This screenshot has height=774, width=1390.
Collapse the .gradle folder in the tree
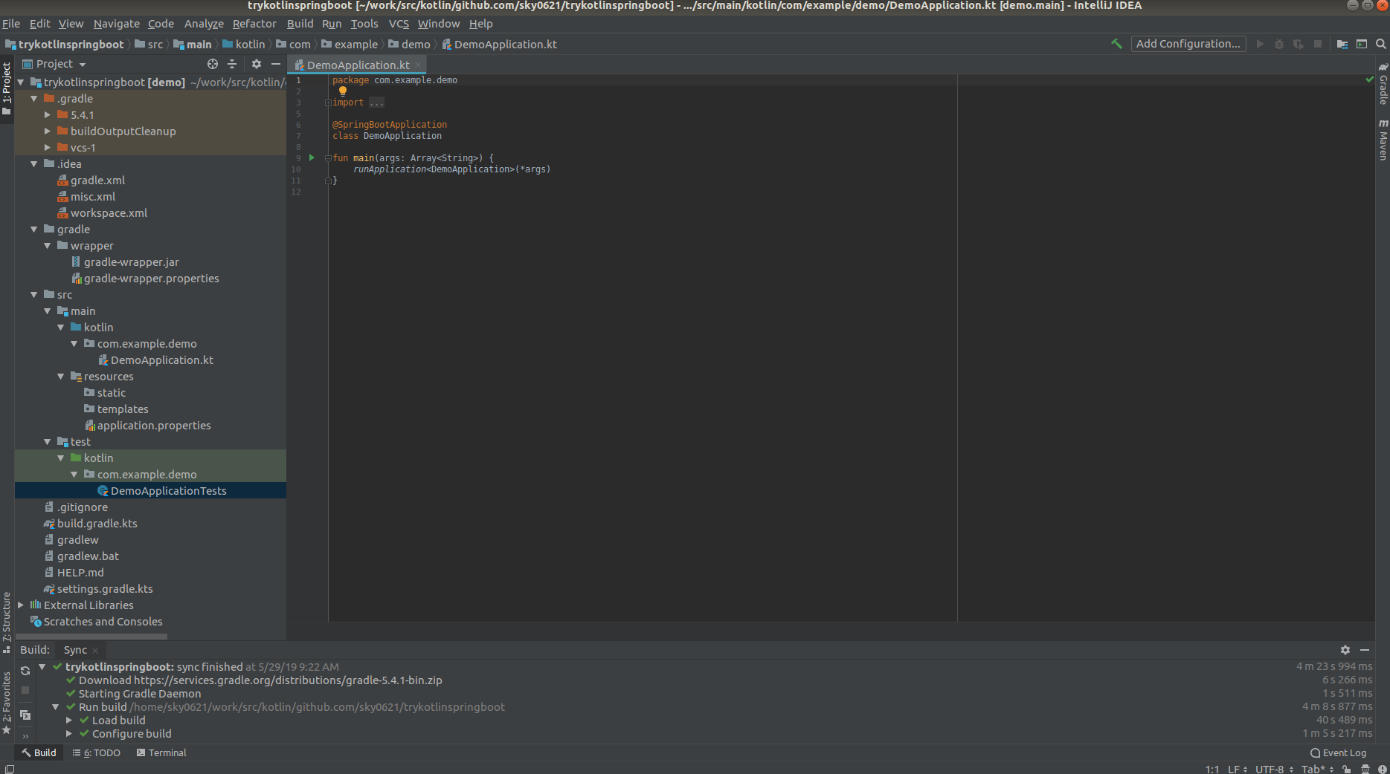33,98
